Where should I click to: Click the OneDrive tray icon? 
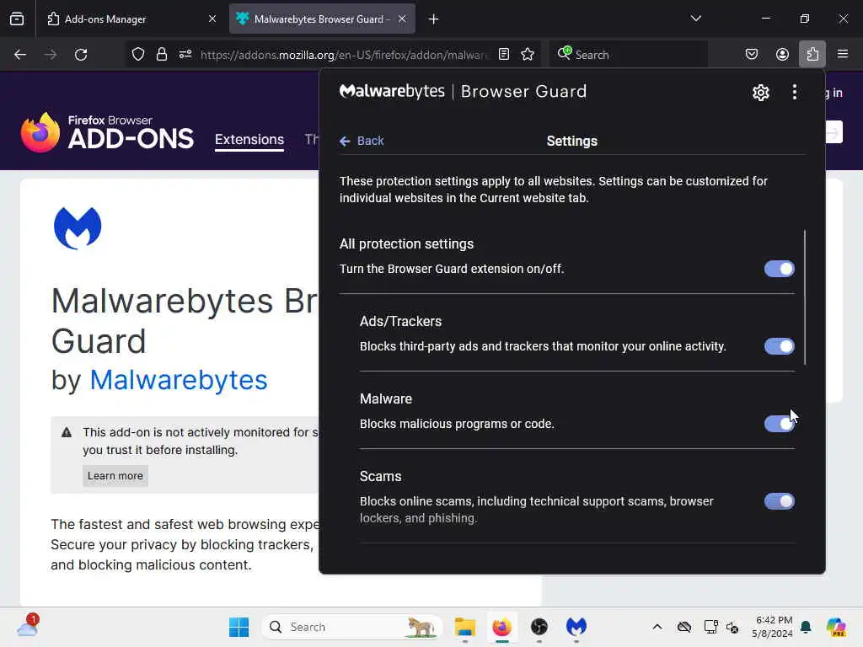[x=684, y=627]
